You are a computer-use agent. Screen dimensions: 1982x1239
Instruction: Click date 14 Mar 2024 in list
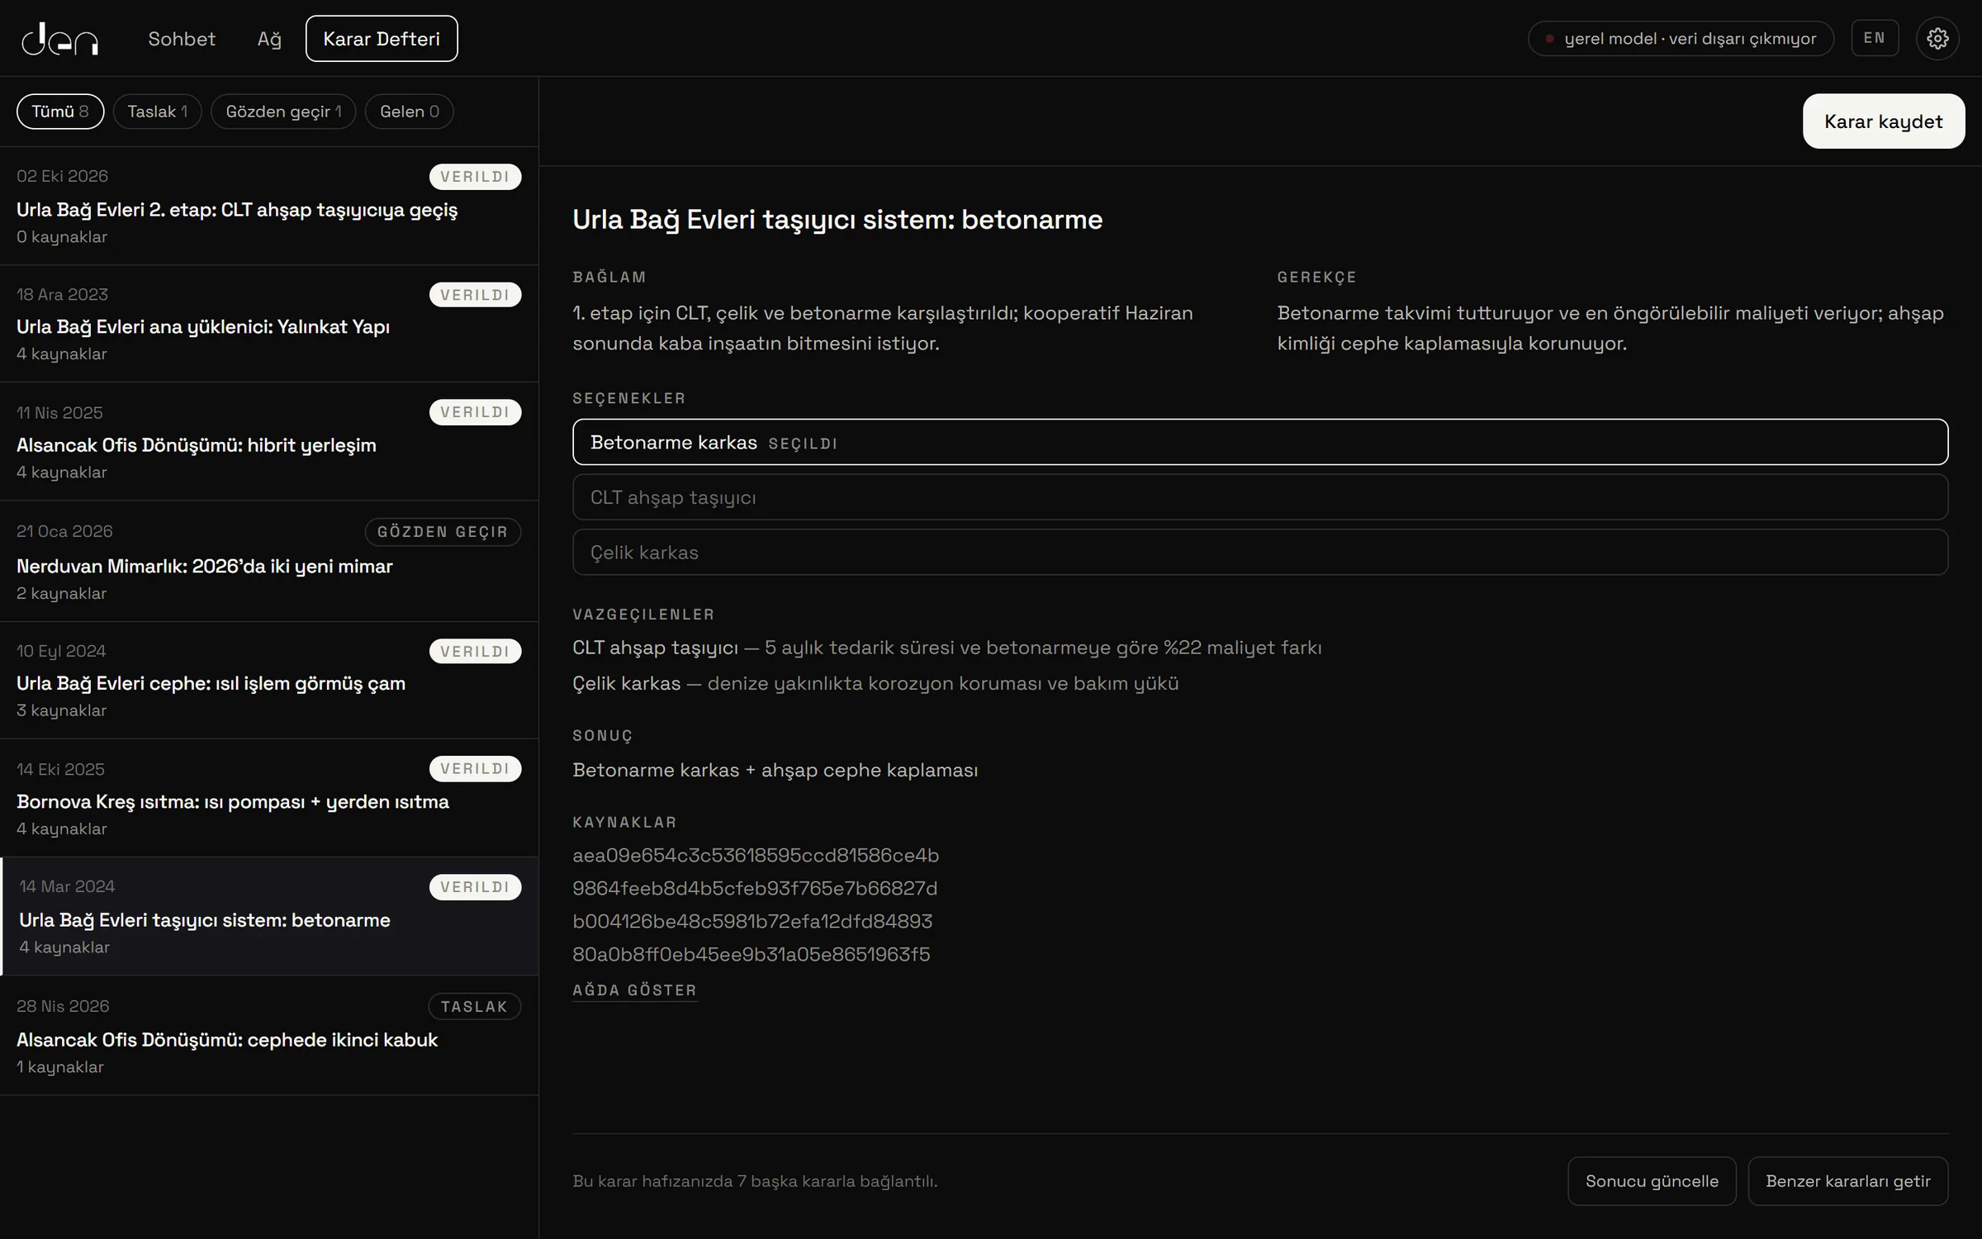(67, 886)
